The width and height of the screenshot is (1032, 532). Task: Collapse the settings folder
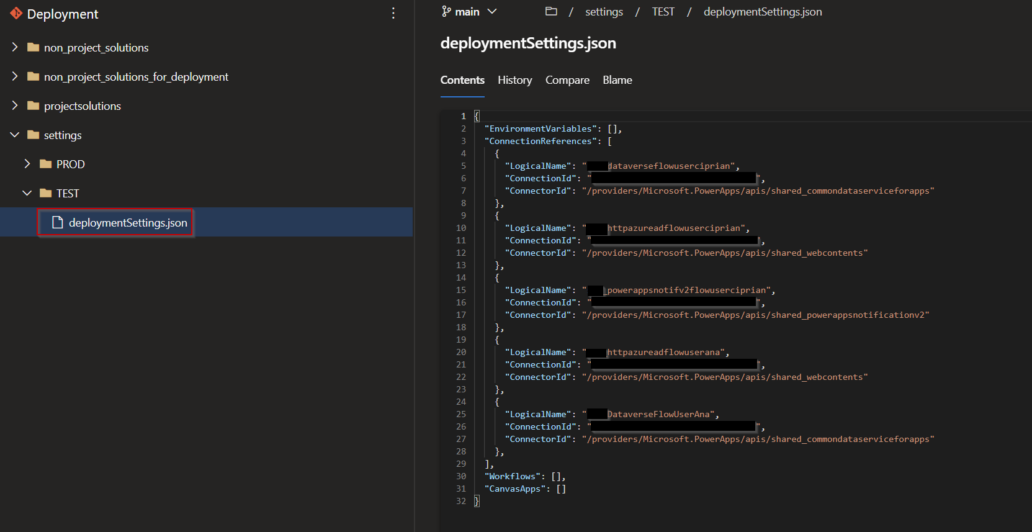[x=15, y=135]
